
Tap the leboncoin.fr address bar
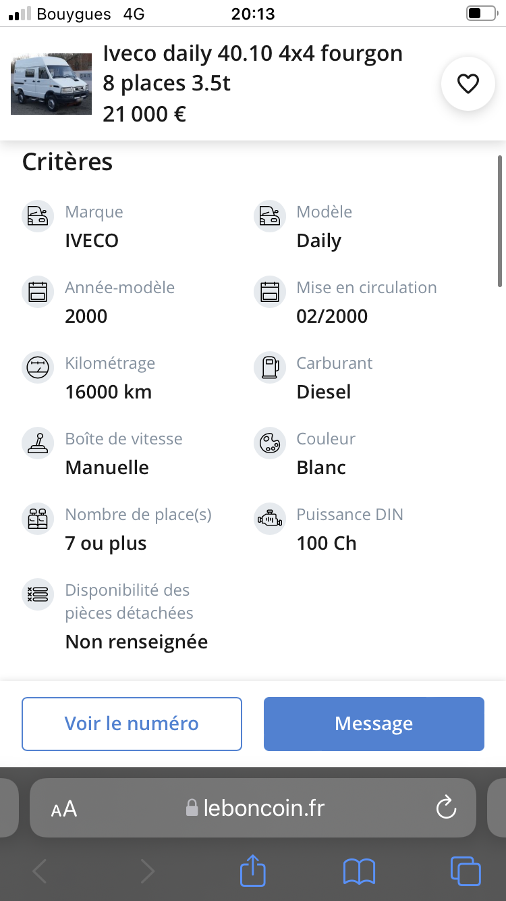[x=256, y=808]
